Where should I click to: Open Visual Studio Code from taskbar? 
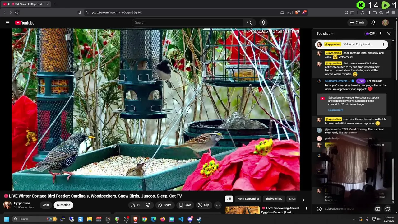(x=181, y=219)
